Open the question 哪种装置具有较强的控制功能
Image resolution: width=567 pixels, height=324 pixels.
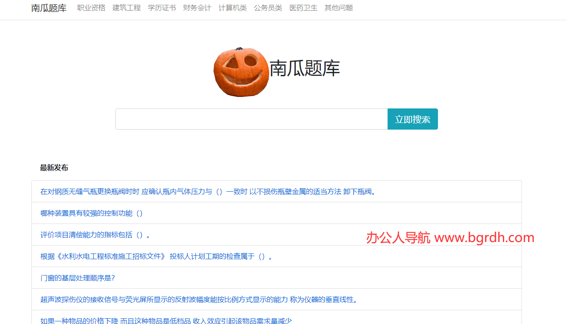coord(92,213)
